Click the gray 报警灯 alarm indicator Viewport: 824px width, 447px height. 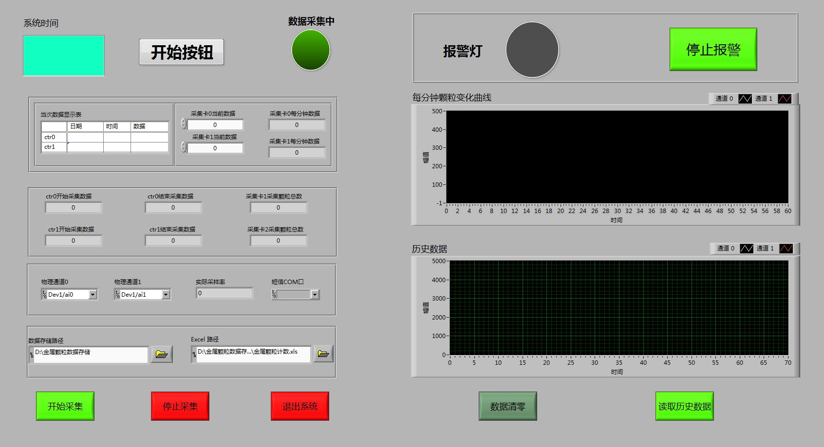pyautogui.click(x=532, y=50)
